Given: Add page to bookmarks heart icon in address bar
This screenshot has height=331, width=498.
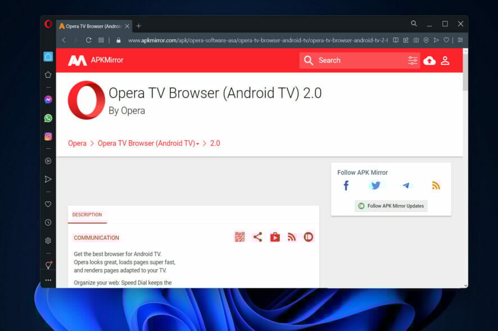Looking at the screenshot, I should 446,40.
